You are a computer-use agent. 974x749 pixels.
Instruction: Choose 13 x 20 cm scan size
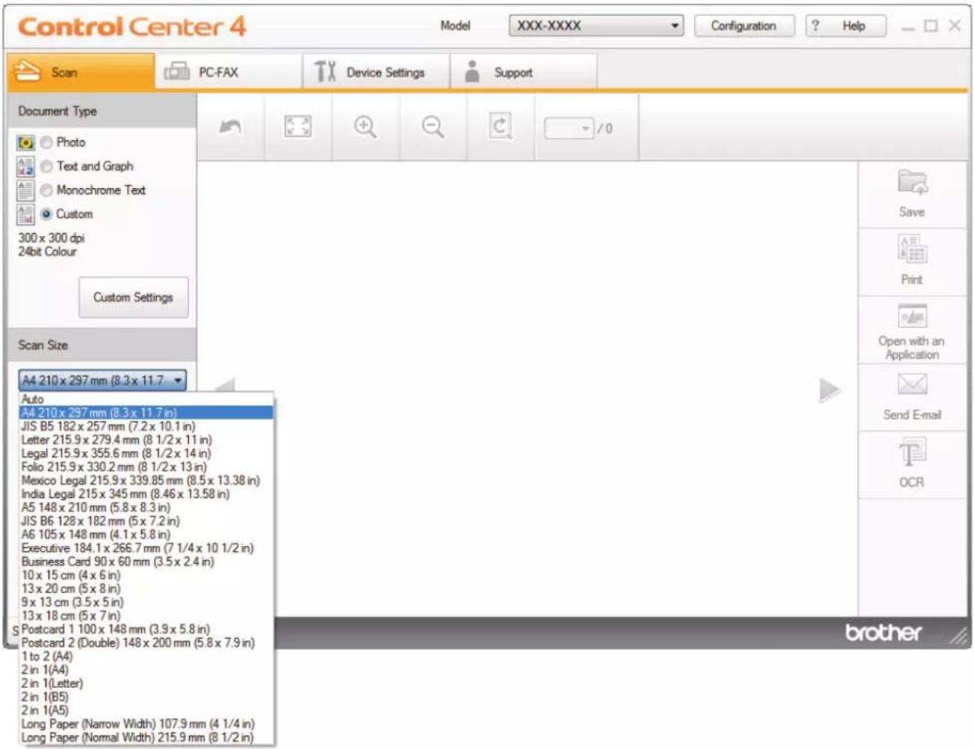tap(146, 588)
